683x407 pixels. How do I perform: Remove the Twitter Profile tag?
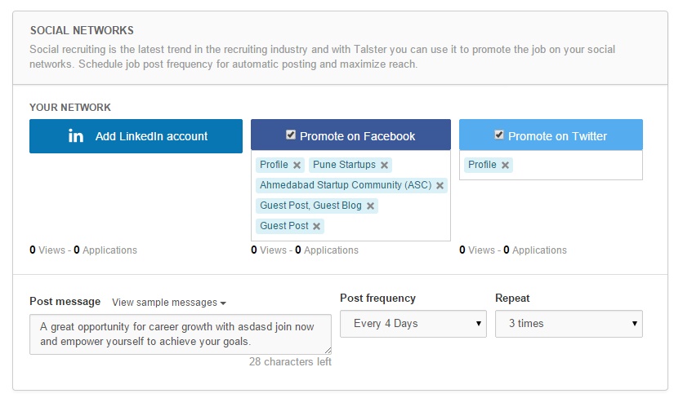506,166
